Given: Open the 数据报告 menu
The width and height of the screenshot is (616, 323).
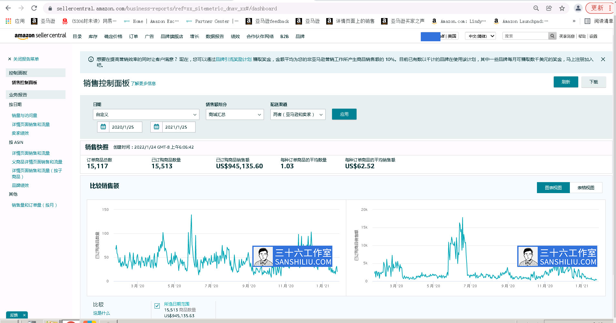Looking at the screenshot, I should (x=215, y=36).
